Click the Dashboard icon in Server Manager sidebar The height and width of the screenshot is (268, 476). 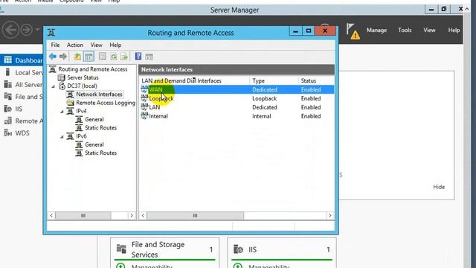(x=8, y=60)
